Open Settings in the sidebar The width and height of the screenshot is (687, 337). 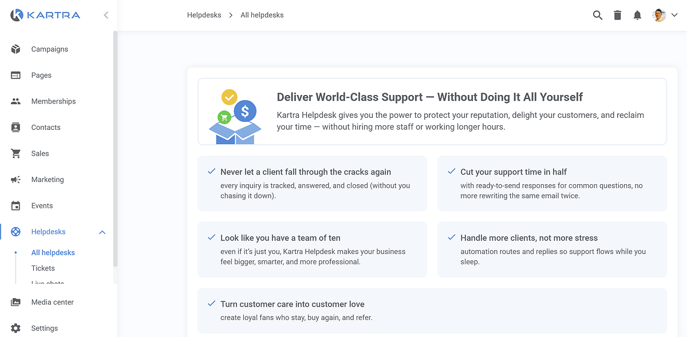coord(45,328)
